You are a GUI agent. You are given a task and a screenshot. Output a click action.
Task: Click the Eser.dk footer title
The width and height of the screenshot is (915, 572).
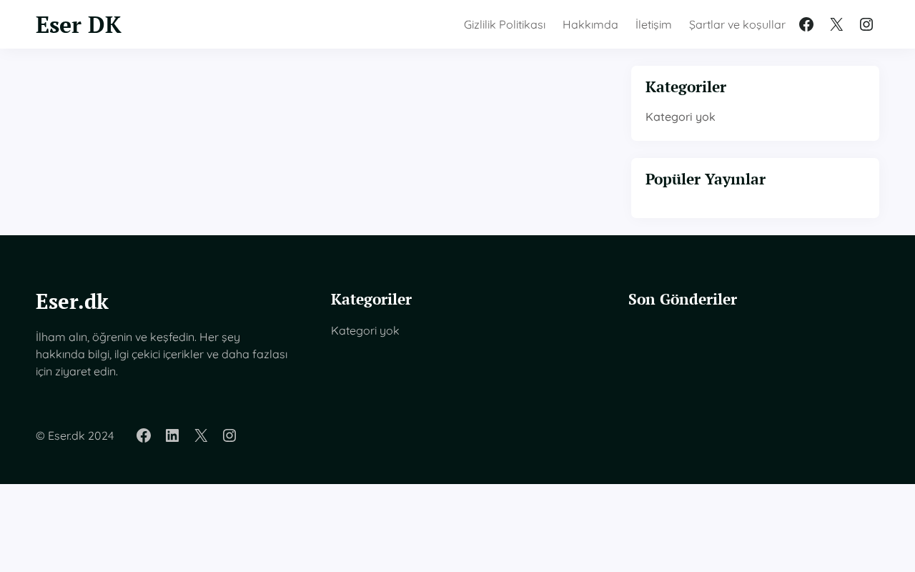(x=72, y=302)
